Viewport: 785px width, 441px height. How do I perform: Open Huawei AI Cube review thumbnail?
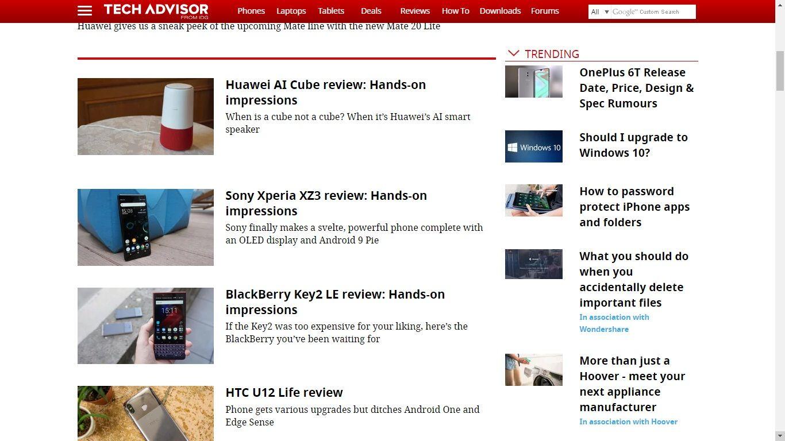(x=145, y=117)
